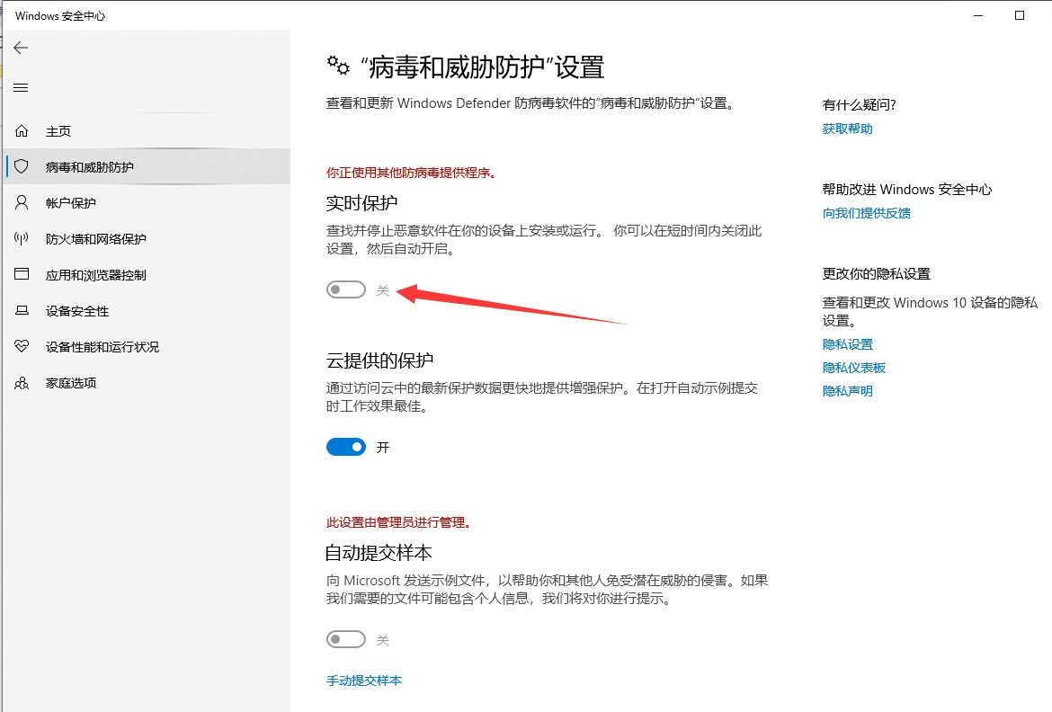Click the back arrow at top left

click(20, 47)
